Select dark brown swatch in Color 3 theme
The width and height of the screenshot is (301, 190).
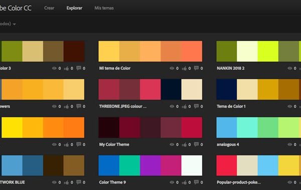coord(74,51)
